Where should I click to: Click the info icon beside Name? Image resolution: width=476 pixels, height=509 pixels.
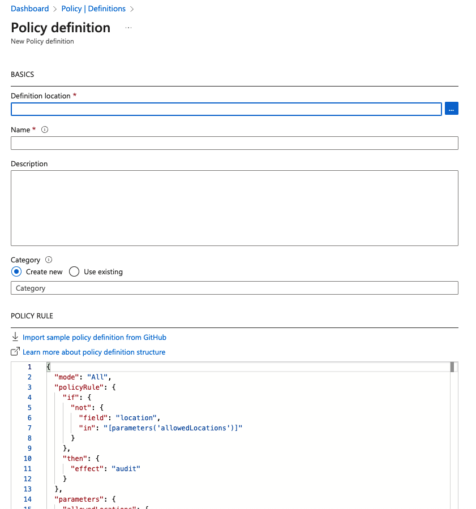(45, 130)
